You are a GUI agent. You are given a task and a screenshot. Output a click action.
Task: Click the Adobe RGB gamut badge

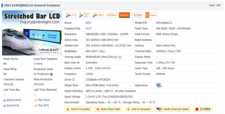(84, 15)
